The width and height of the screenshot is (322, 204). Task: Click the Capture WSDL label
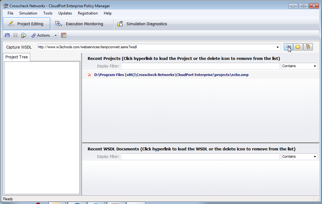click(19, 47)
